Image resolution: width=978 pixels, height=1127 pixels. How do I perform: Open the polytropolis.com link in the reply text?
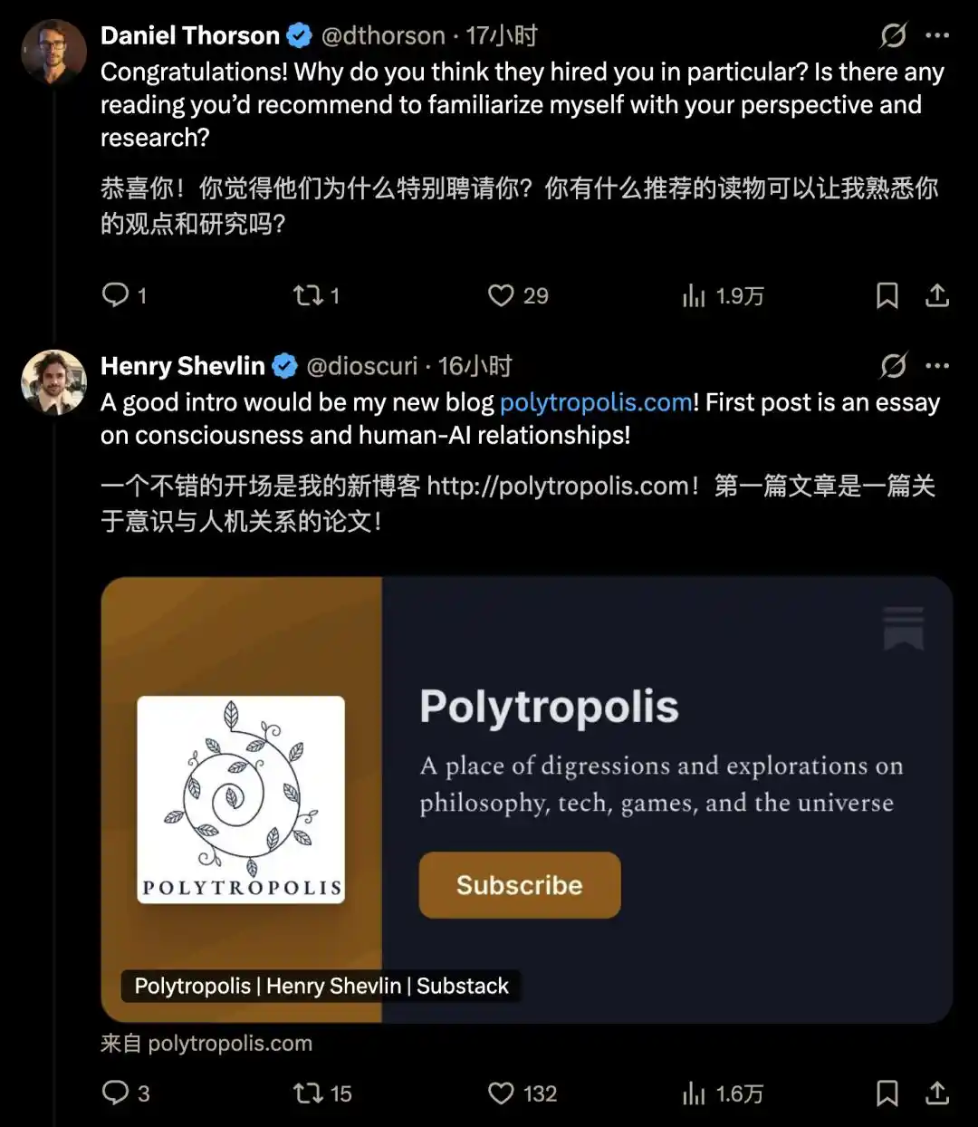[x=595, y=401]
